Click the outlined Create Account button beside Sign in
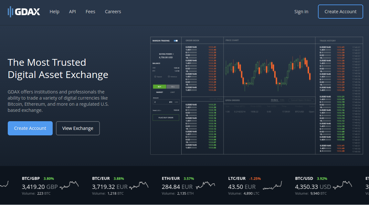Viewport: 369px width, 205px height. [341, 12]
